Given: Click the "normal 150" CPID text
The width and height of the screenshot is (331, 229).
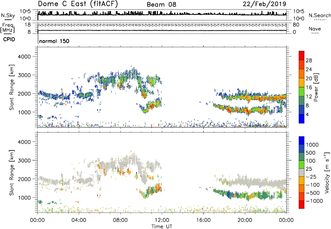Looking at the screenshot, I should [x=54, y=41].
